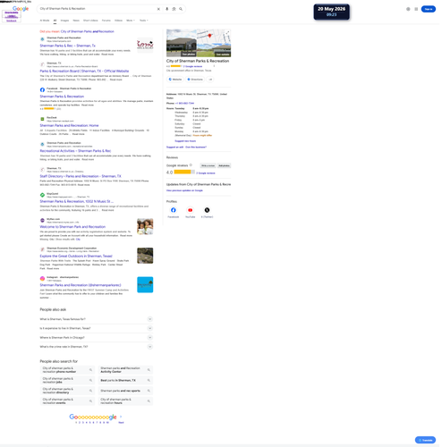
Task: Open the Facebook favicon of Sherman Parks & Recreation result
Action: click(x=43, y=90)
